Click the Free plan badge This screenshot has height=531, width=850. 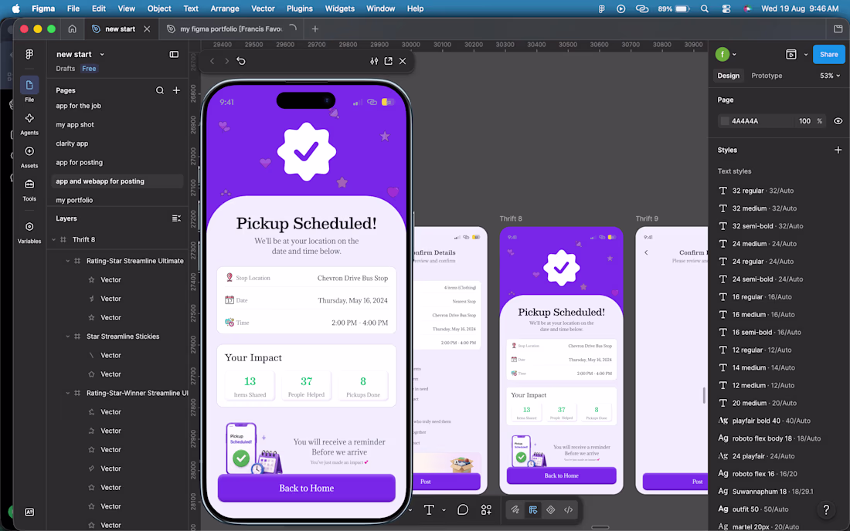tap(89, 69)
